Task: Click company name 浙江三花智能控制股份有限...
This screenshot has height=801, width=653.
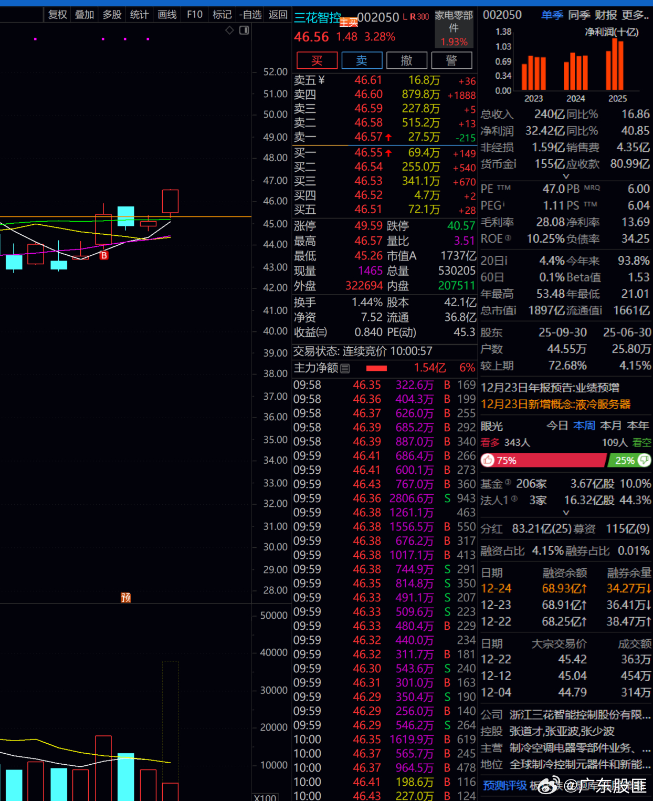Action: click(x=580, y=715)
